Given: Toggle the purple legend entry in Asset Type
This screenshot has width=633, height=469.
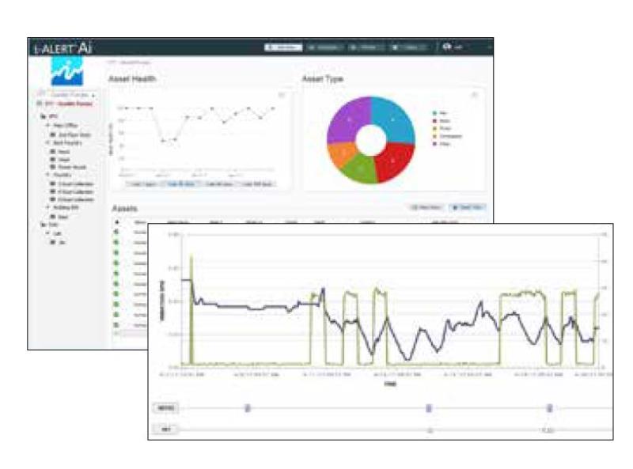Looking at the screenshot, I should [x=435, y=145].
